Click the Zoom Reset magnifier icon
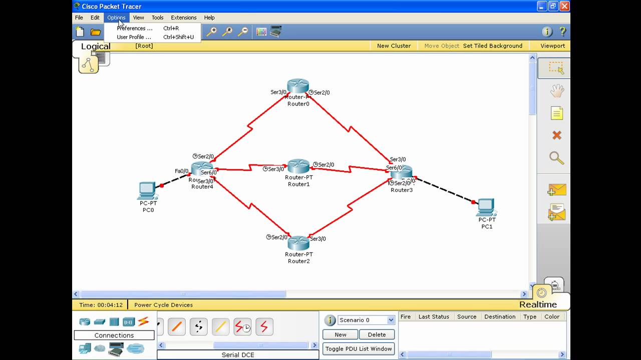This screenshot has height=360, width=641. coord(227,31)
